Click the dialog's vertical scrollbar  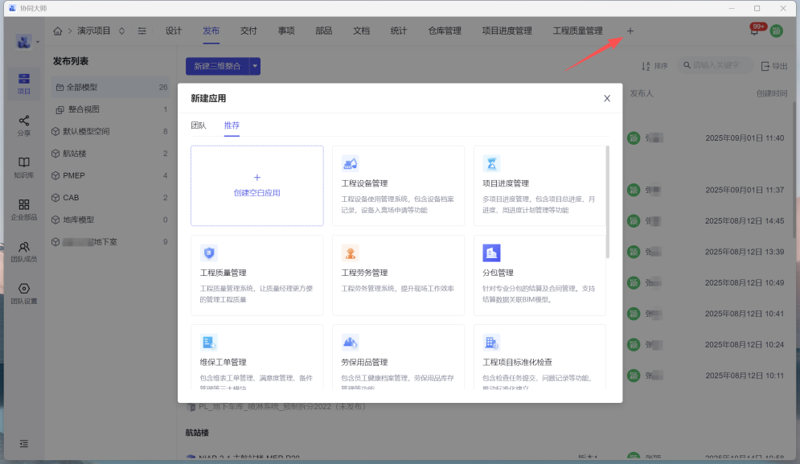(608, 201)
